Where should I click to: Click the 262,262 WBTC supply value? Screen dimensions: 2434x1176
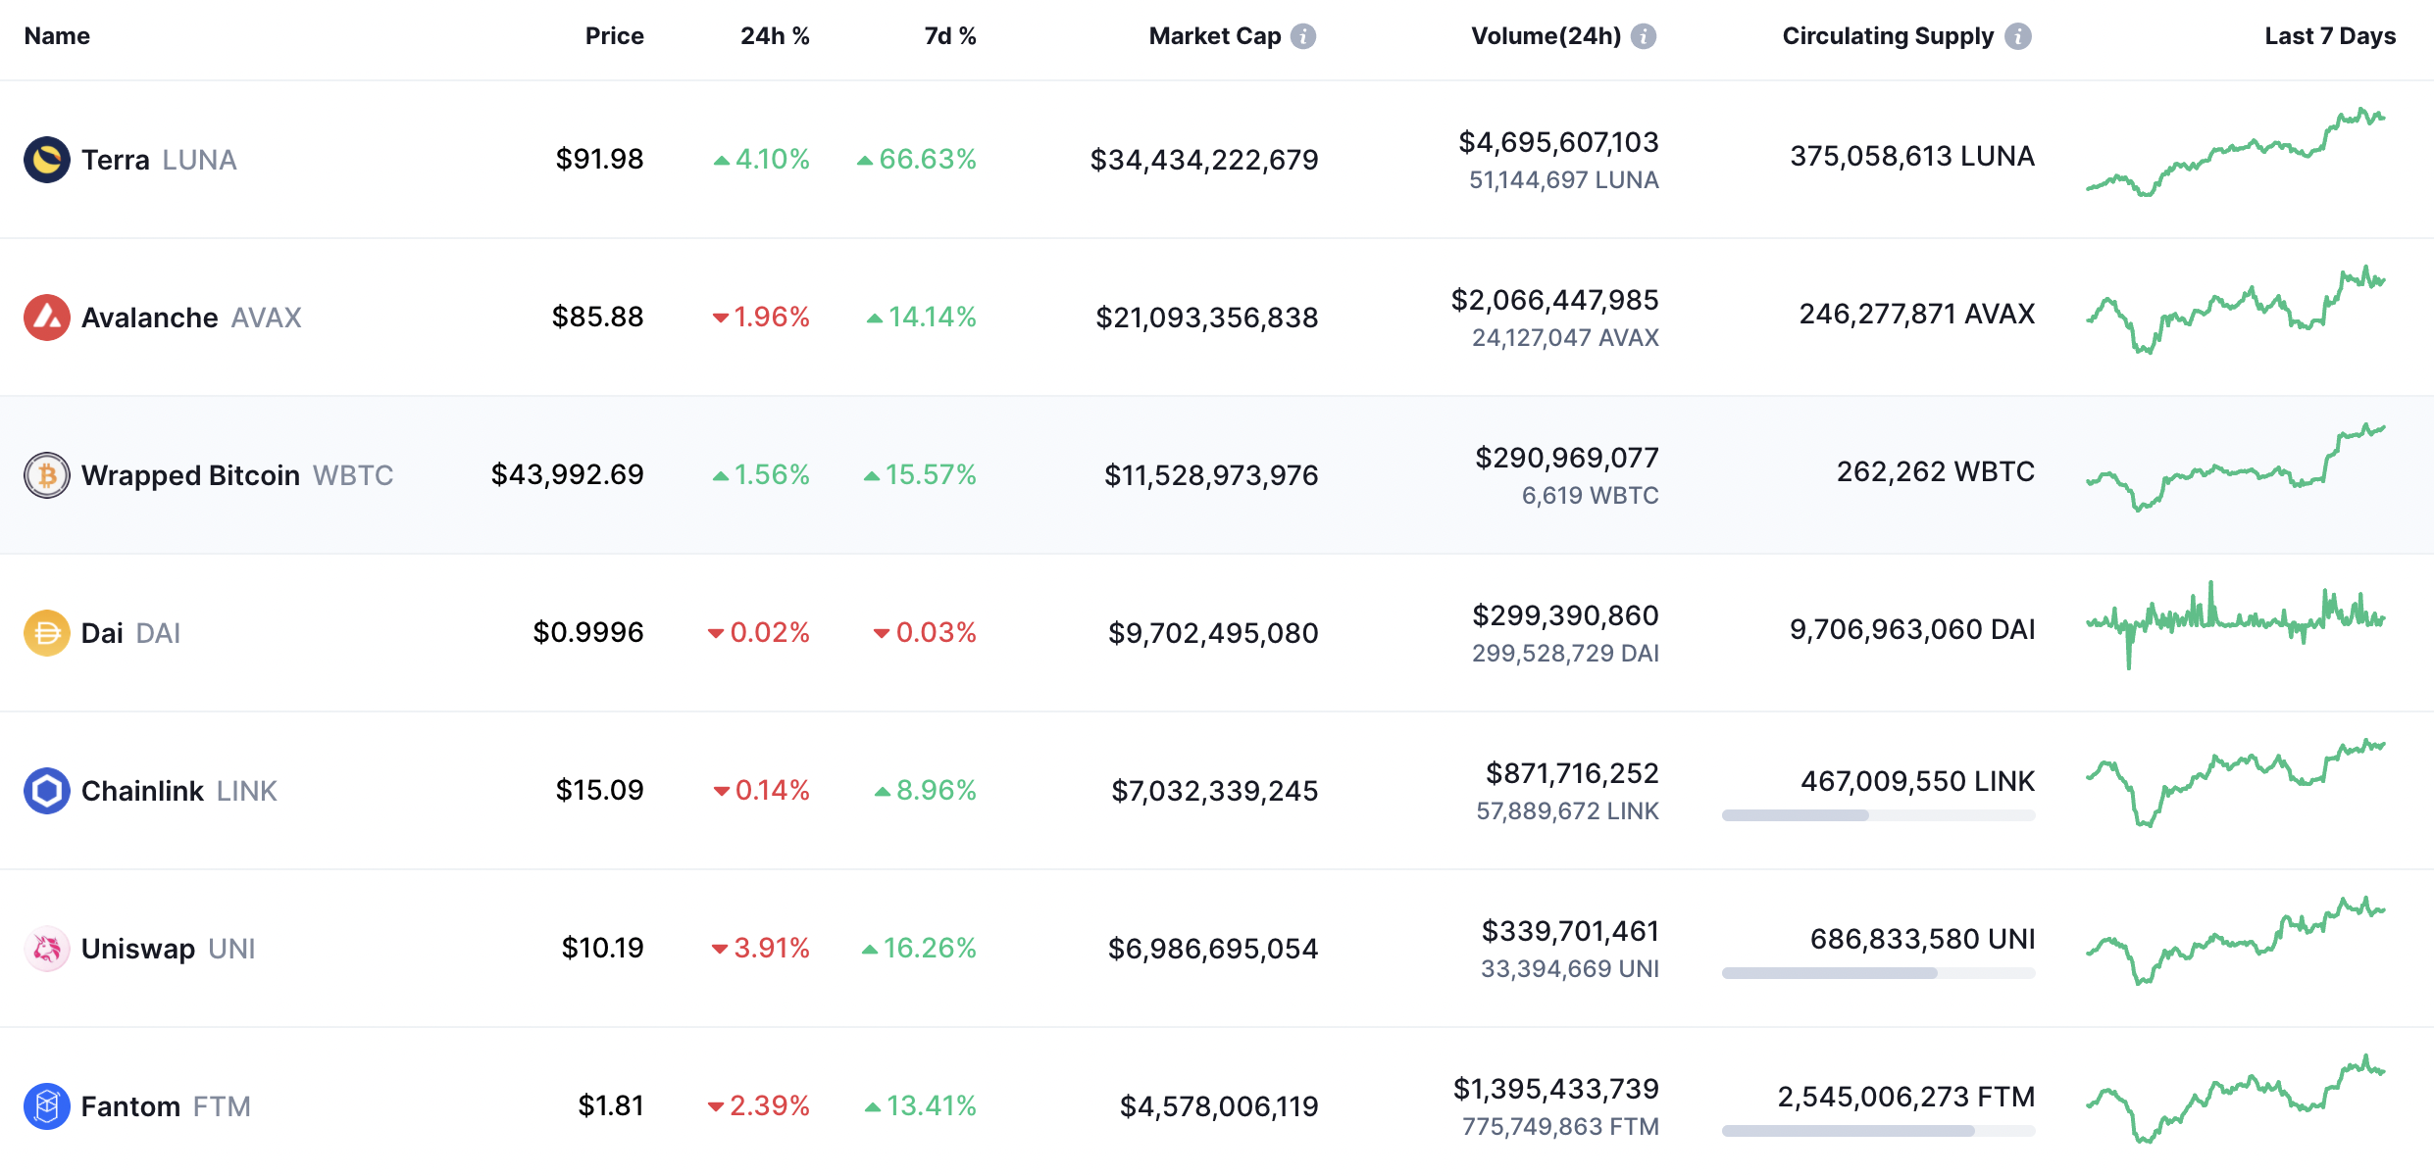pyautogui.click(x=1936, y=471)
